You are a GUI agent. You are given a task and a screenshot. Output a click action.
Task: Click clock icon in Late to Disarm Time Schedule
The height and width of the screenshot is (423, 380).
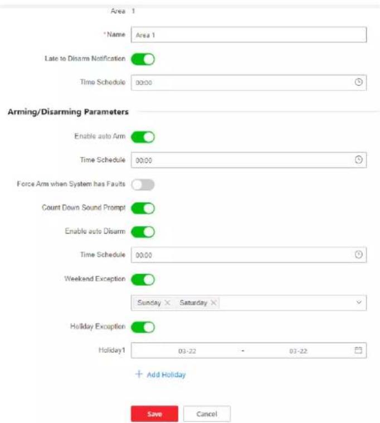[x=358, y=82]
